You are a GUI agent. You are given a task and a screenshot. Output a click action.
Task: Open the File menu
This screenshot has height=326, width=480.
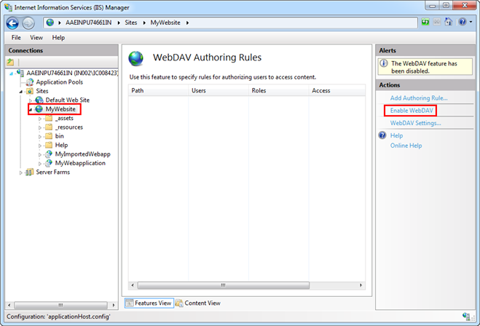click(16, 37)
